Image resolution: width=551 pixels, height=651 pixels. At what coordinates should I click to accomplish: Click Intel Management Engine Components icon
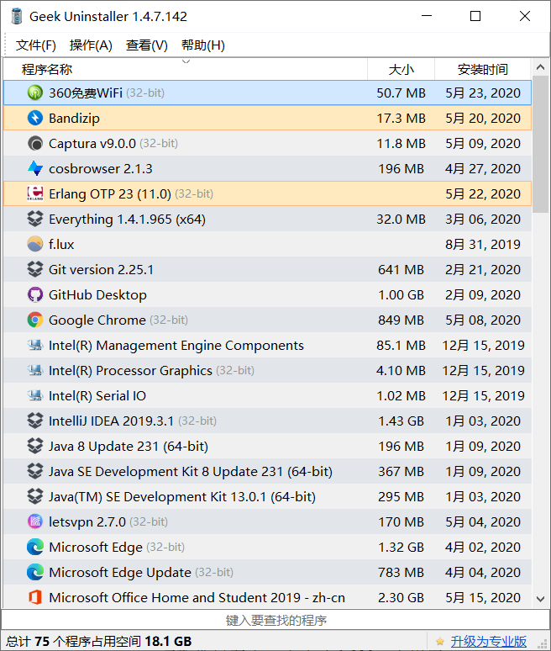pos(35,345)
